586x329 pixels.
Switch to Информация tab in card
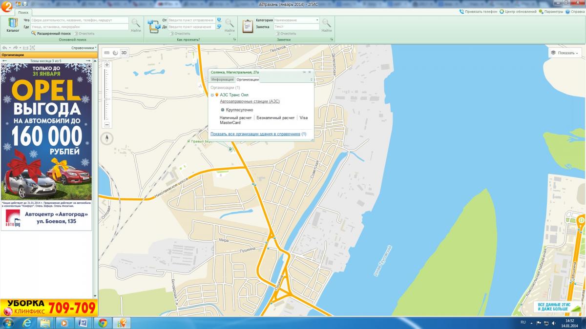222,79
